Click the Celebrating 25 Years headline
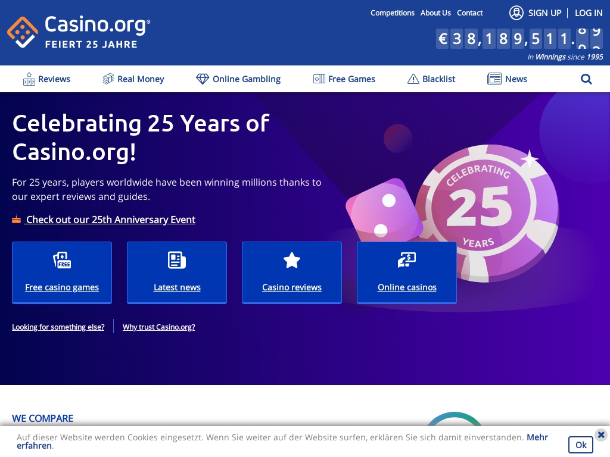The width and height of the screenshot is (610, 457). pos(141,137)
